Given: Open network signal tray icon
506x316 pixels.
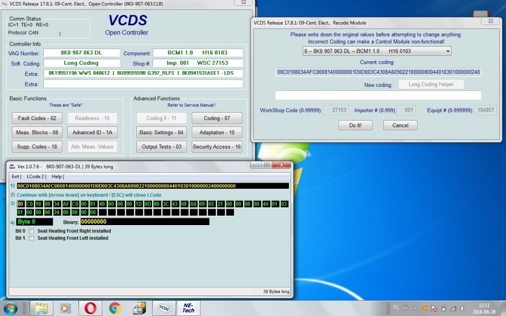Looking at the screenshot, I should 453,309.
